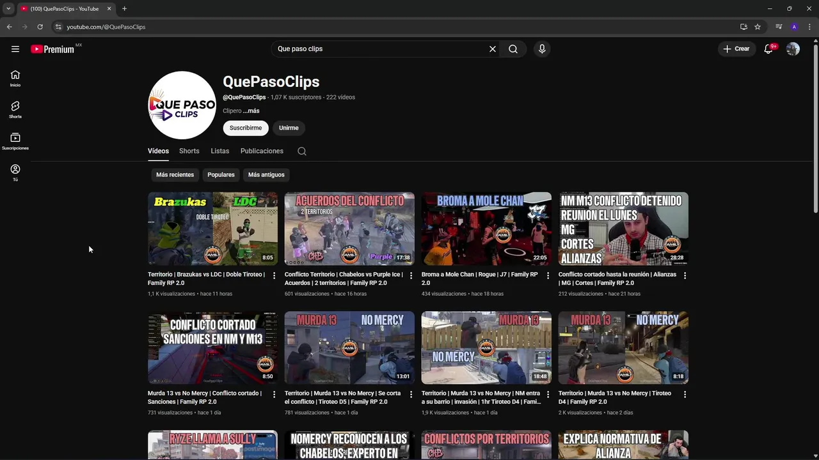Screen dimensions: 819x460
Task: Click the browser address bar URL
Action: (106, 27)
